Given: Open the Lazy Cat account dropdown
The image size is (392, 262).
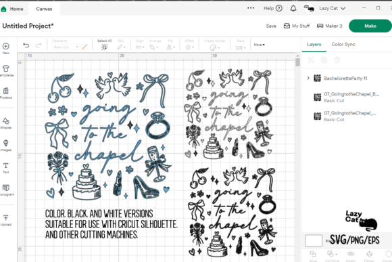Looking at the screenshot, I should click(x=333, y=8).
